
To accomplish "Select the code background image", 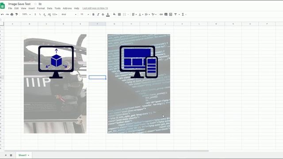I will coord(139,83).
